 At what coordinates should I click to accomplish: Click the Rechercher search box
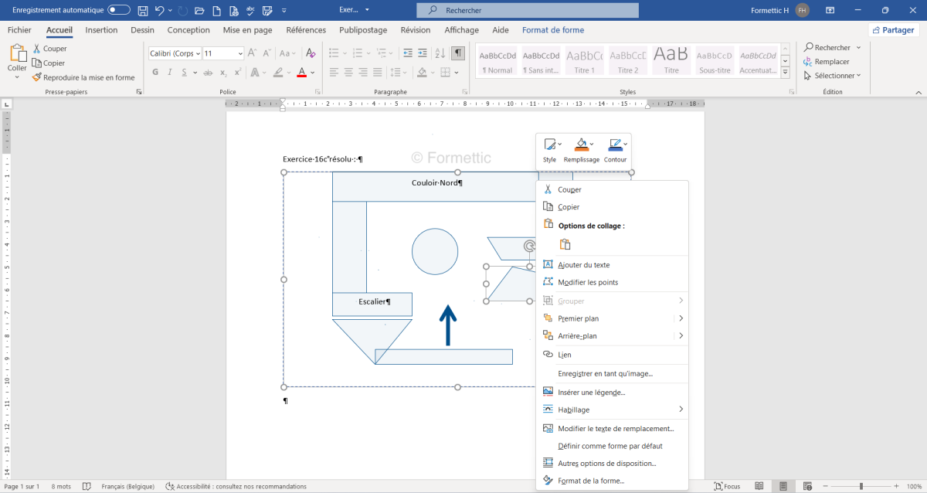[528, 10]
